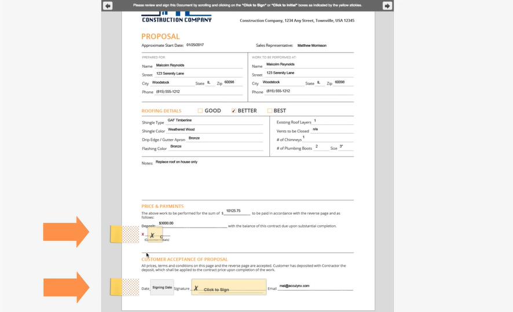Click the # of Plumbing Boots value
The height and width of the screenshot is (312, 513).
tap(317, 146)
